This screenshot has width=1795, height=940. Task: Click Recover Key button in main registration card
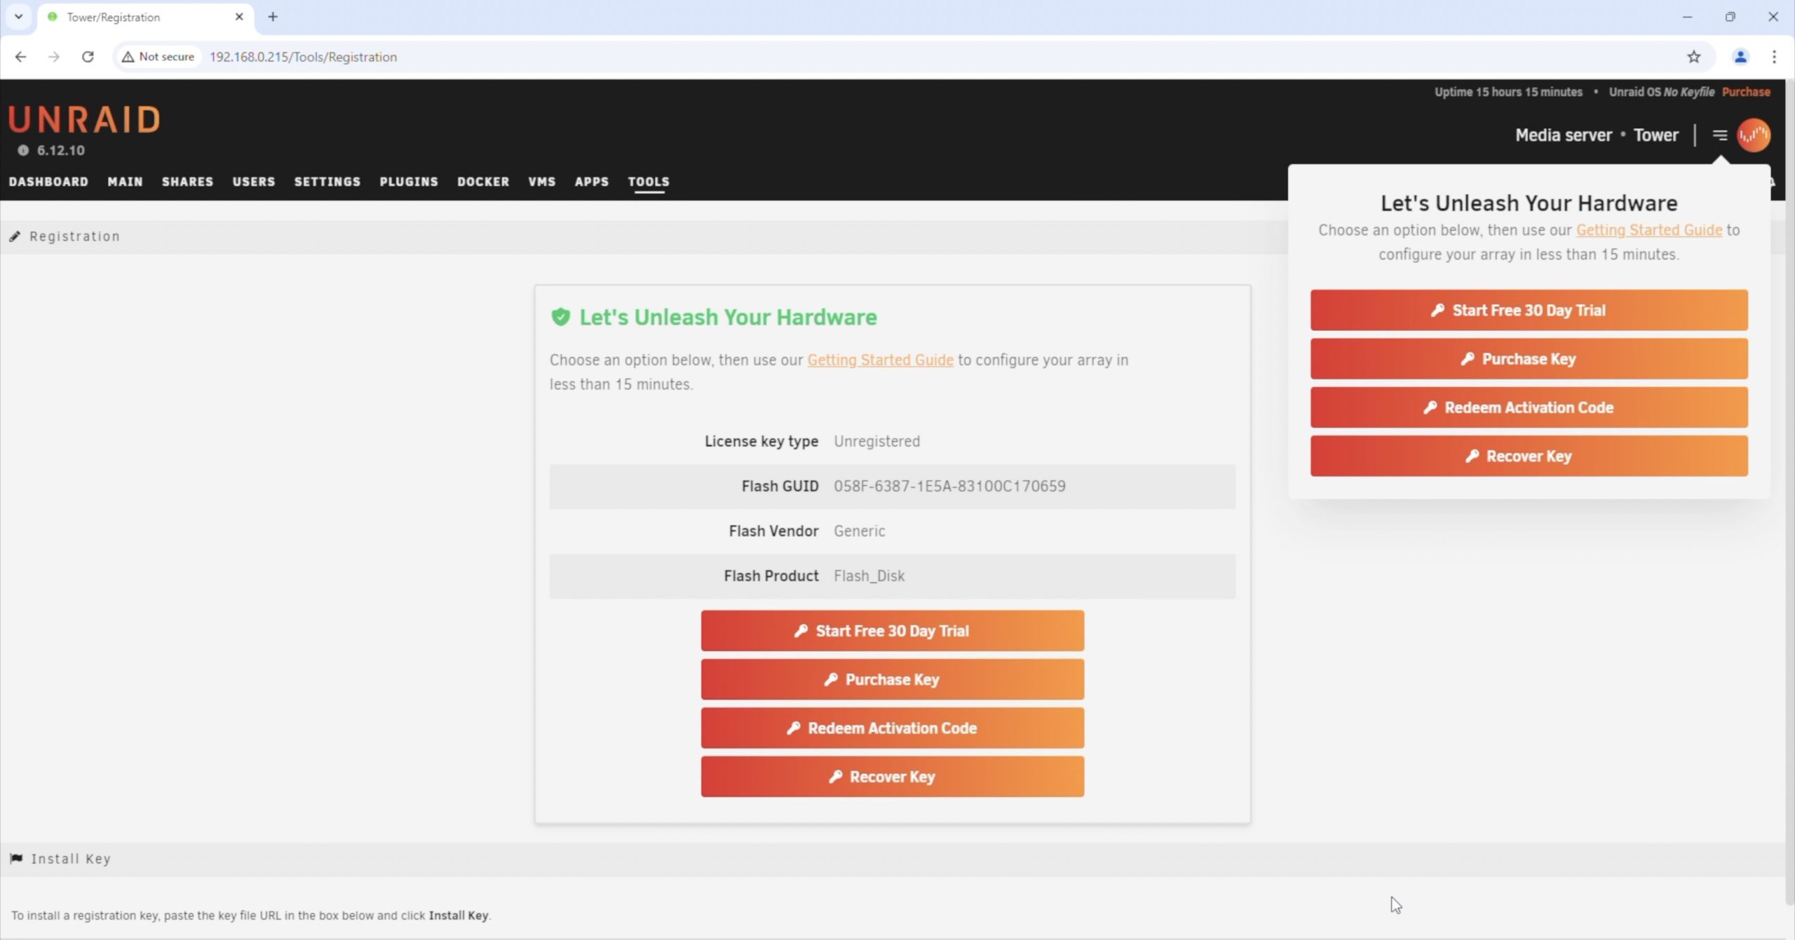pyautogui.click(x=892, y=777)
